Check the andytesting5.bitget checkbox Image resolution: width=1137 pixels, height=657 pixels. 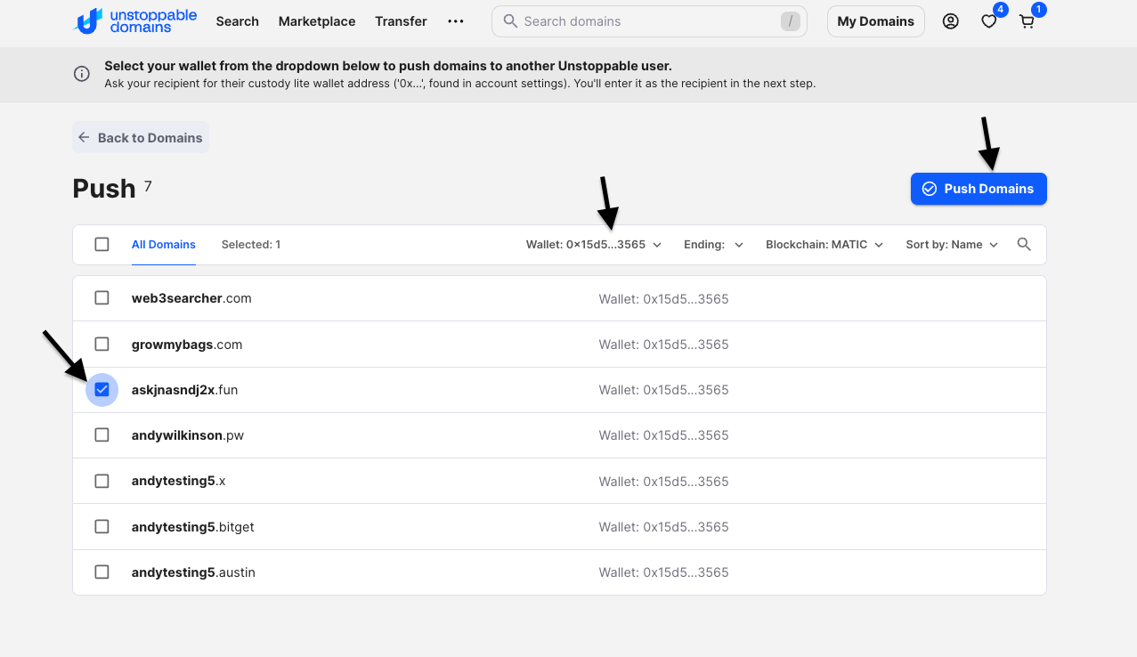[x=102, y=527]
